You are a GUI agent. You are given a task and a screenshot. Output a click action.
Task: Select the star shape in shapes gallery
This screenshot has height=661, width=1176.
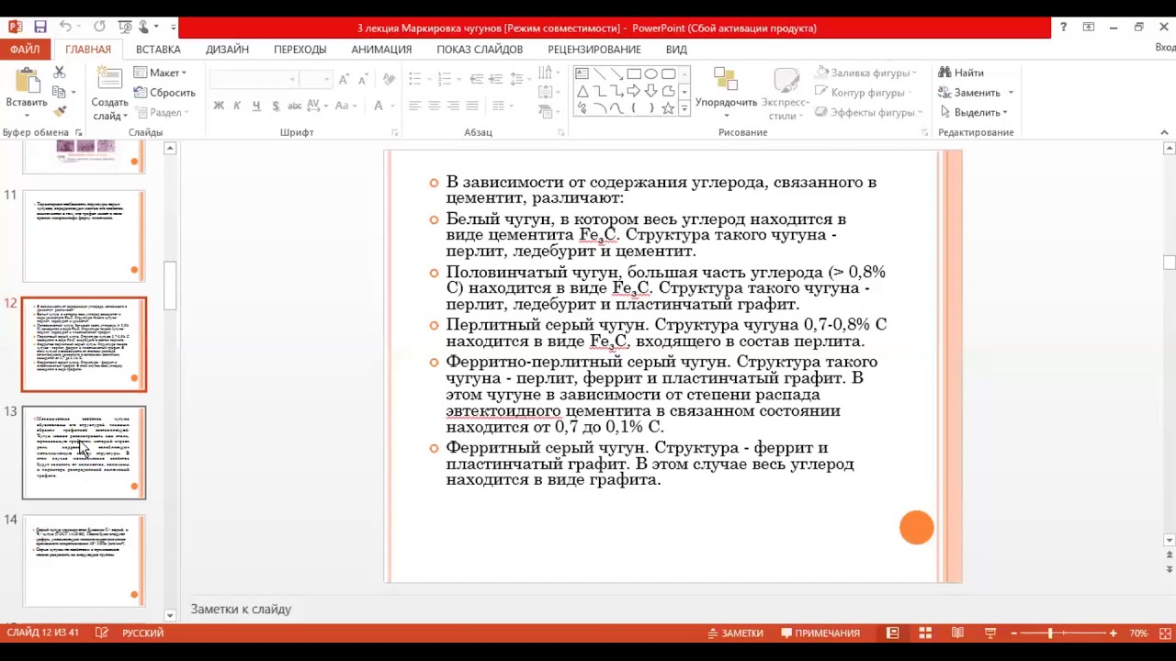pos(668,108)
